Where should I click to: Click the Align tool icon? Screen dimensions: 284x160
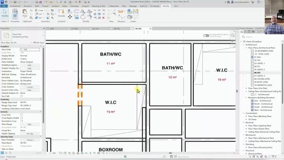click(x=70, y=11)
